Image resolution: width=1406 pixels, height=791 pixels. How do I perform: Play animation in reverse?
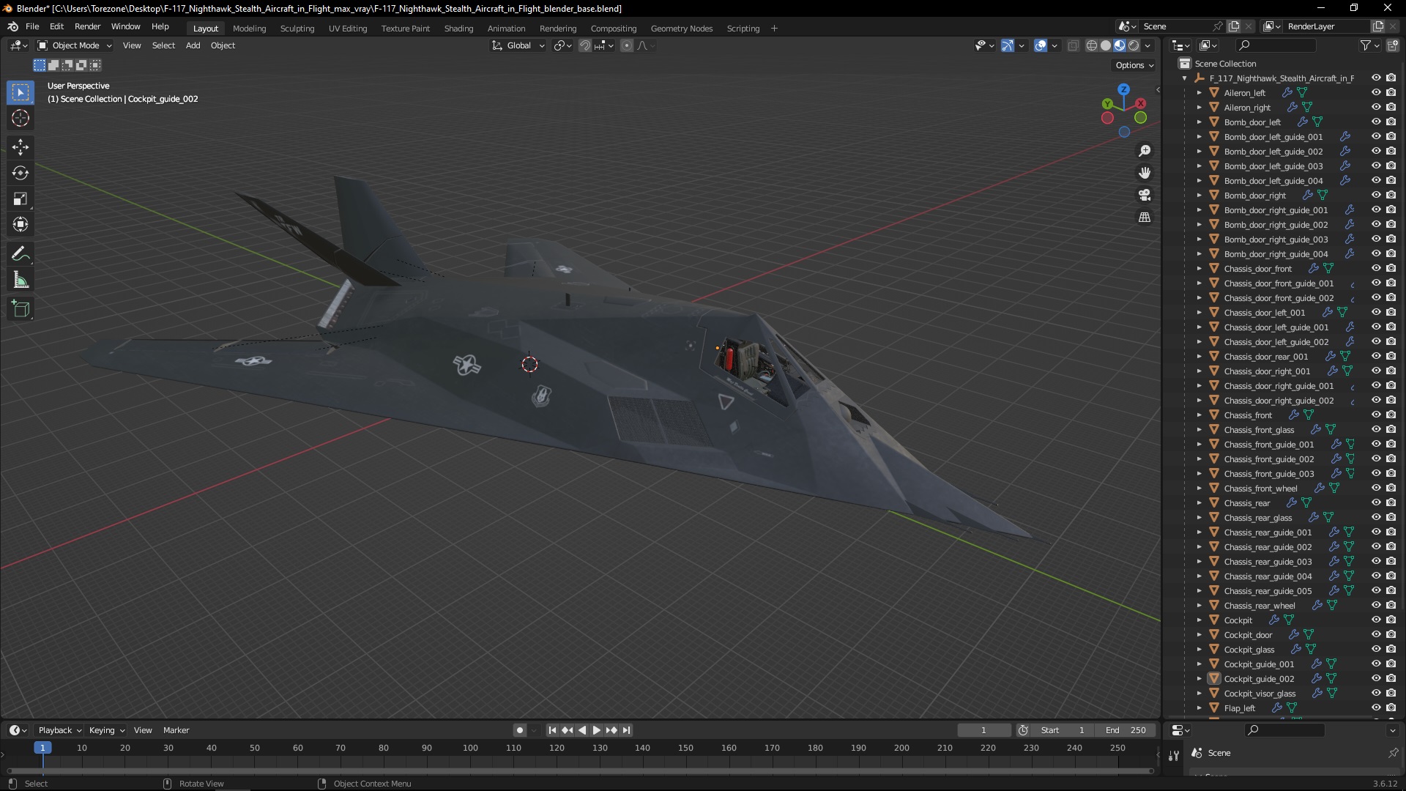click(582, 730)
